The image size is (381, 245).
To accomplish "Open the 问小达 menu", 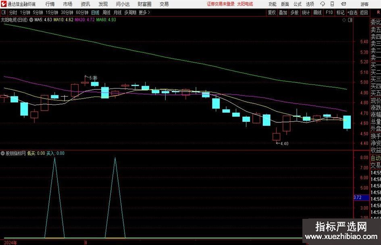I will 123,4.
